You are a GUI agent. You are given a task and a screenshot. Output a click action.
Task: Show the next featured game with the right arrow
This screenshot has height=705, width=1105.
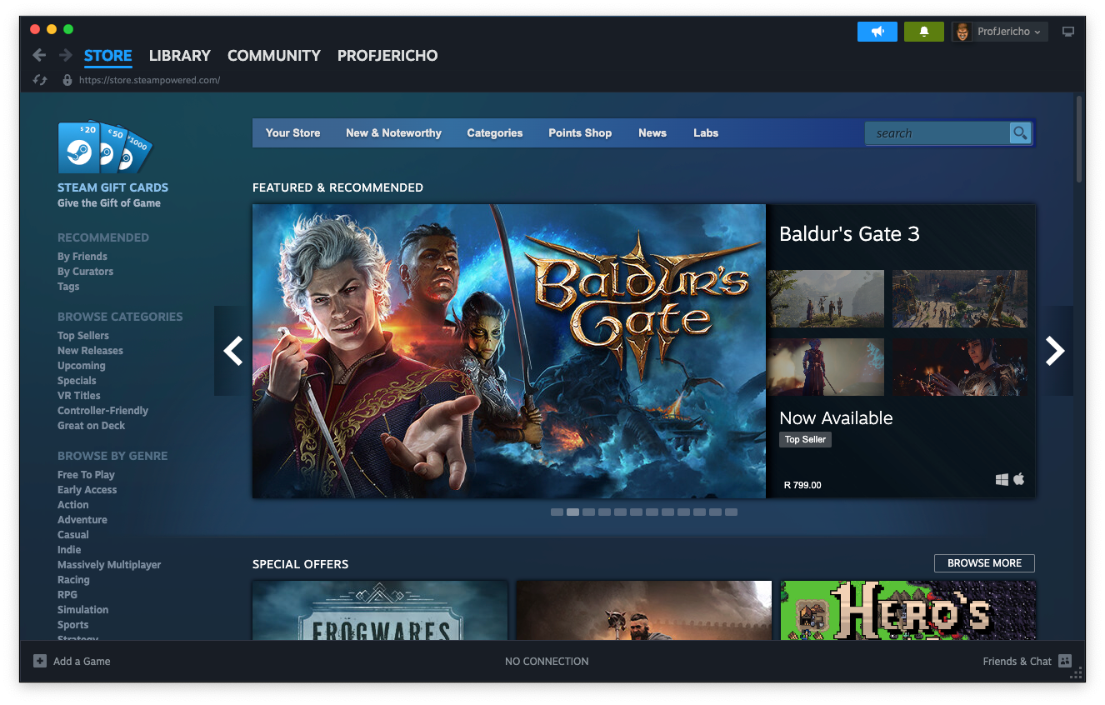pyautogui.click(x=1055, y=351)
